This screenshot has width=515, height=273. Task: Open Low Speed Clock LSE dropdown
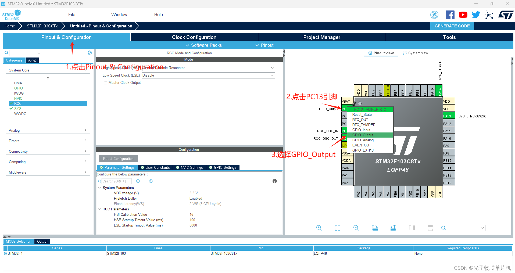click(x=209, y=75)
